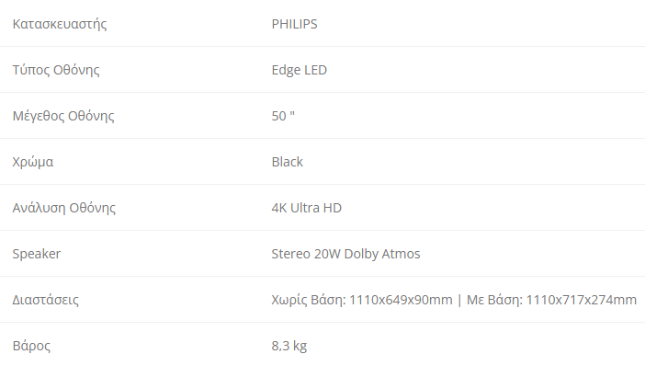645x377 pixels.
Task: Click the Ανάλυση Οθόνης label
Action: click(x=63, y=208)
